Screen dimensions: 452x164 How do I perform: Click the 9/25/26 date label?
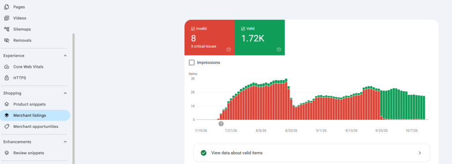pyautogui.click(x=381, y=130)
